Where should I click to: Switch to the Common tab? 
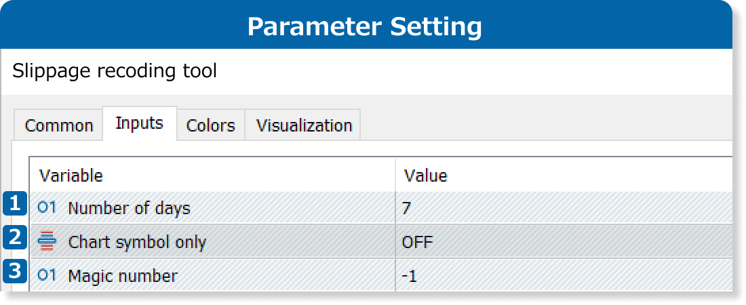click(58, 125)
